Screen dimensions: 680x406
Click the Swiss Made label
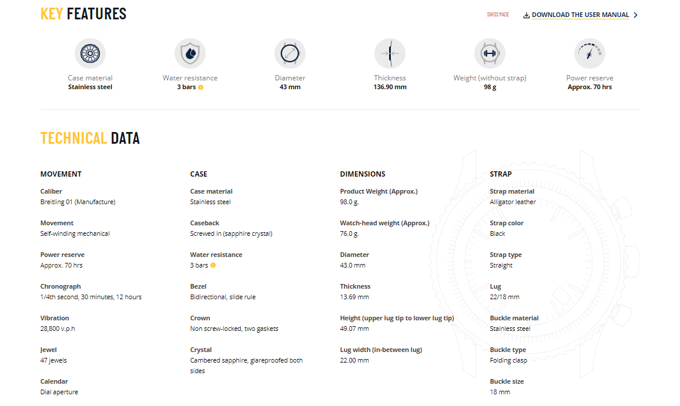[x=498, y=15]
